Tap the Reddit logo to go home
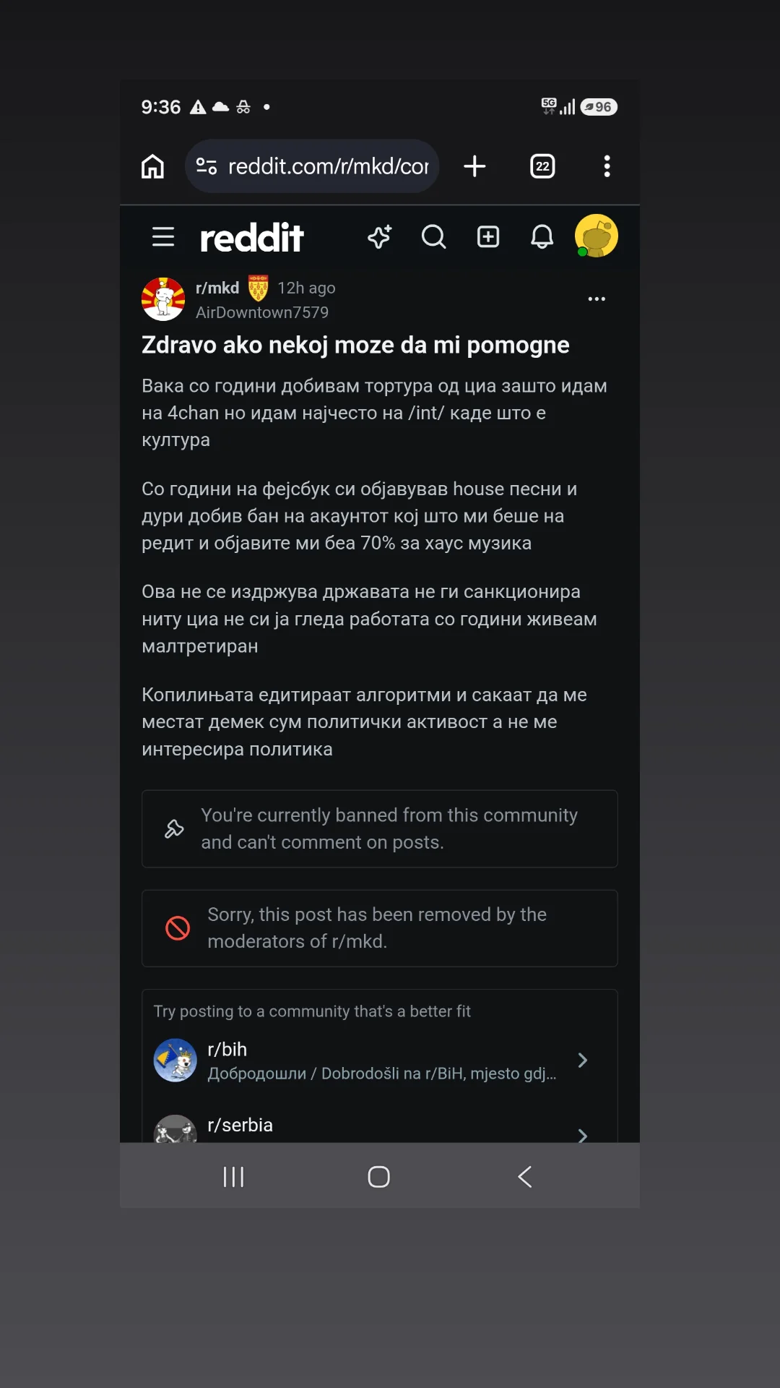Image resolution: width=780 pixels, height=1388 pixels. tap(251, 237)
